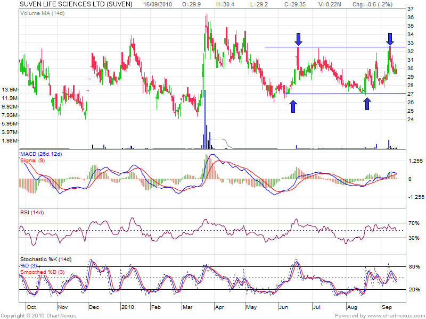Screen dimensions: 426x319
Task: Select the RSI (14d) indicator label
Action: point(33,213)
